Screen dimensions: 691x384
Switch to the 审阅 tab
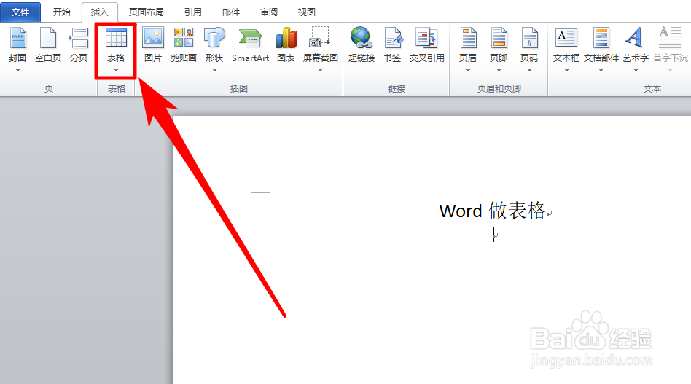[269, 12]
